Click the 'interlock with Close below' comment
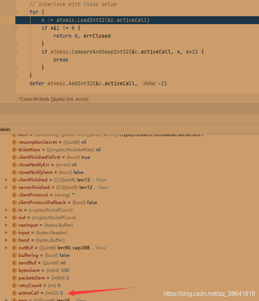Screen dimensions: 259x301 73,4
